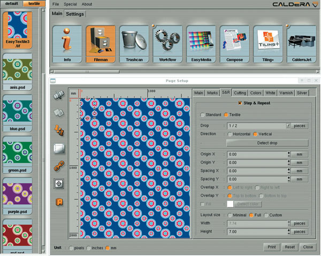The image size is (321, 256).
Task: Select the orange chess pieces tool icon
Action: 59,130
